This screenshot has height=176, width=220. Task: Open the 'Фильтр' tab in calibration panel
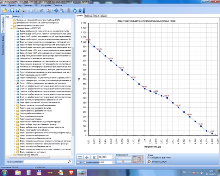pyautogui.click(x=16, y=16)
